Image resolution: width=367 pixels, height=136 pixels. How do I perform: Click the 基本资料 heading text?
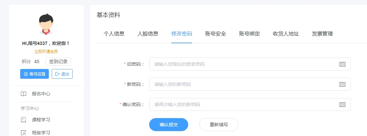click(108, 15)
